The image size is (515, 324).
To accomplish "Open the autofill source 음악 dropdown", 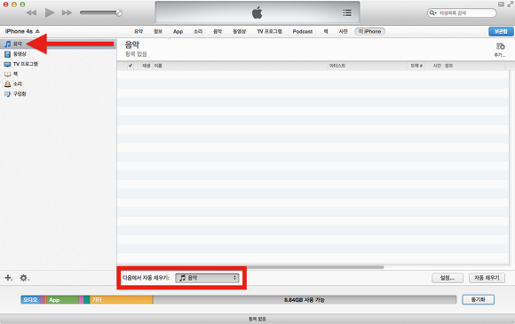I will tap(207, 278).
